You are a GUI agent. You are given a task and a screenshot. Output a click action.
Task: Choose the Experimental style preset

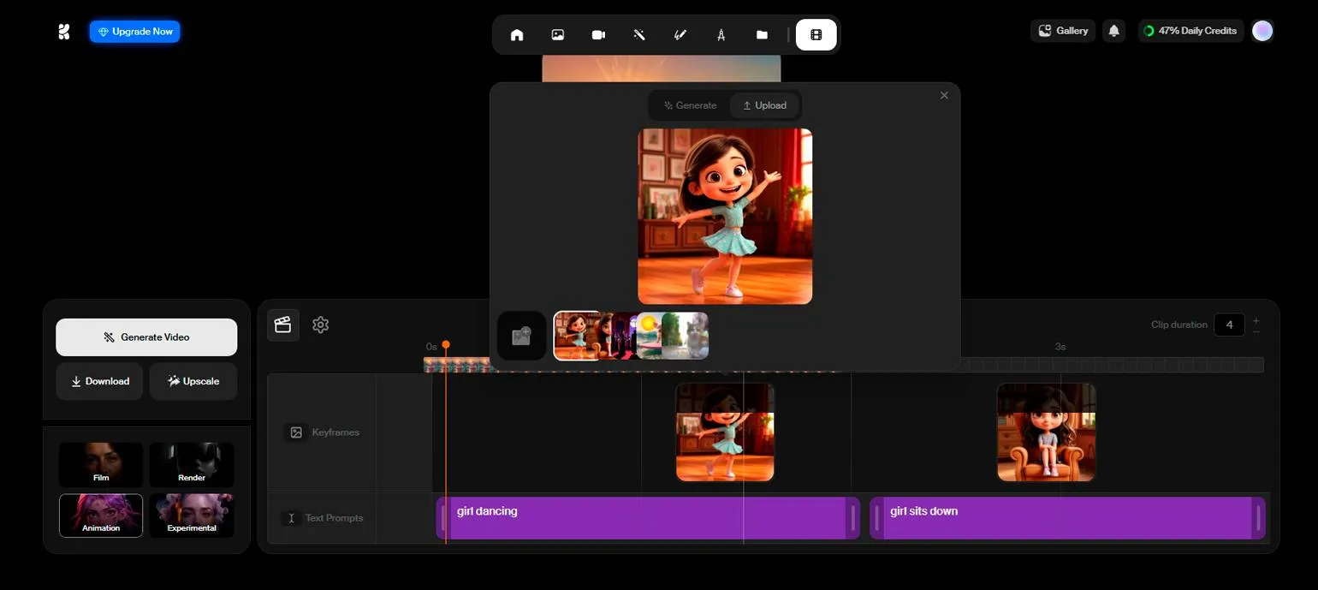[192, 516]
